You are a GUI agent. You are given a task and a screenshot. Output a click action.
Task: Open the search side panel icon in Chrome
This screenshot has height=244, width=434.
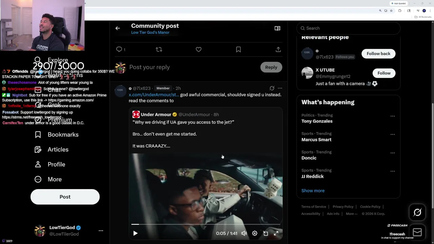click(x=409, y=11)
